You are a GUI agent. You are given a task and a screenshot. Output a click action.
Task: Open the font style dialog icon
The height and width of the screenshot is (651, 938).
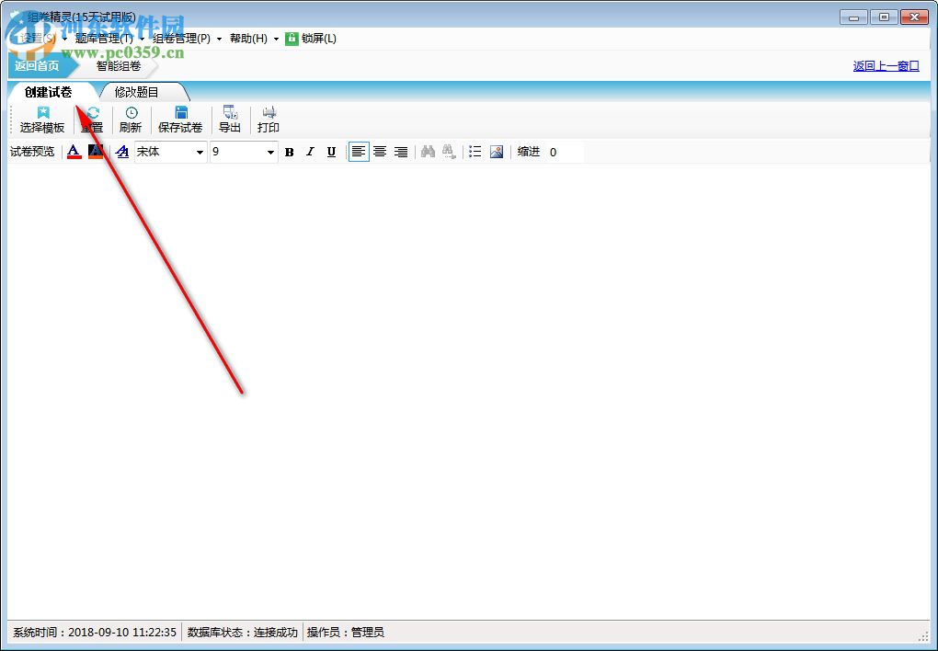122,152
